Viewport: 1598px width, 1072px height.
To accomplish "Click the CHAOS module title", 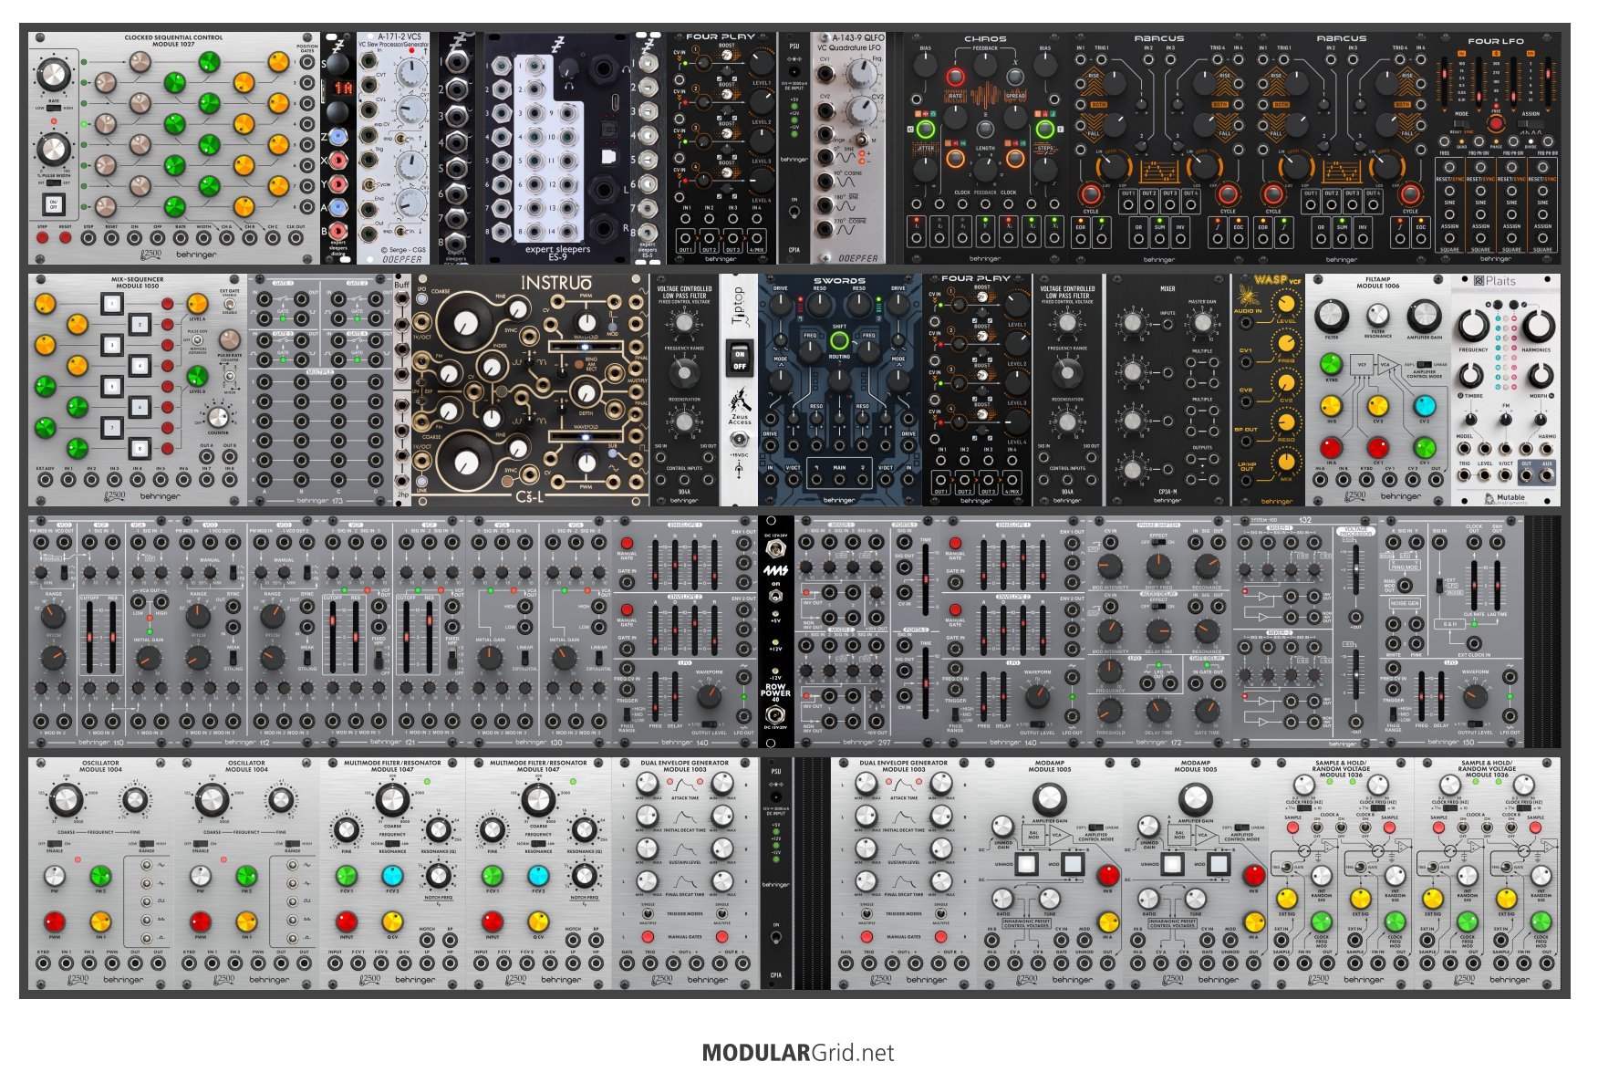I will (985, 39).
